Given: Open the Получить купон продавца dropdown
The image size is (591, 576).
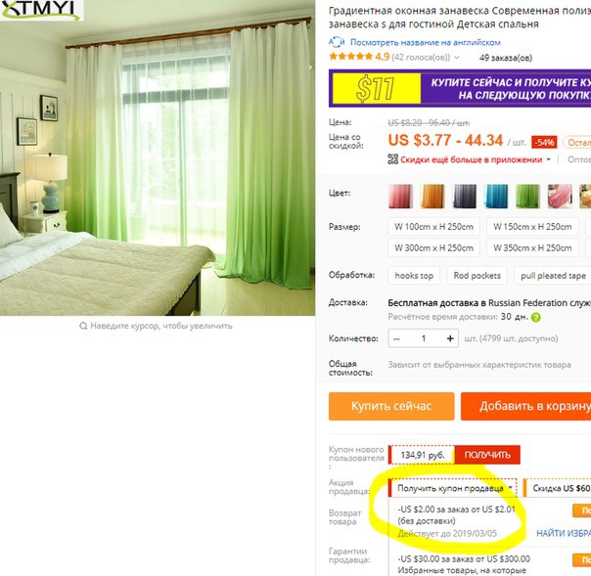Looking at the screenshot, I should point(453,488).
